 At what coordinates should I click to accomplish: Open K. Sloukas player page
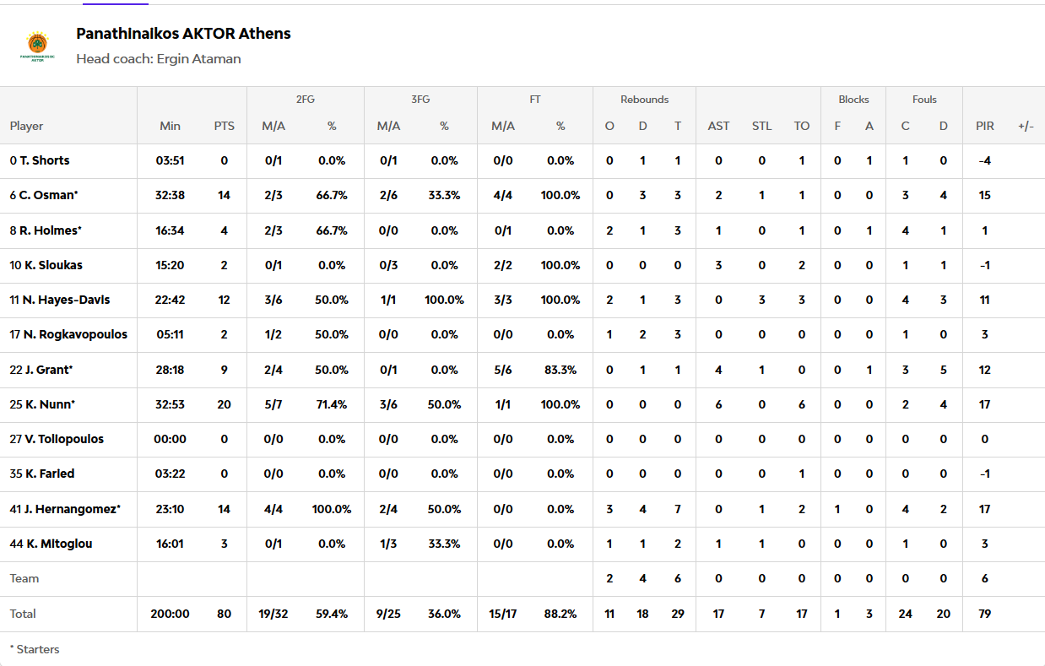[51, 265]
